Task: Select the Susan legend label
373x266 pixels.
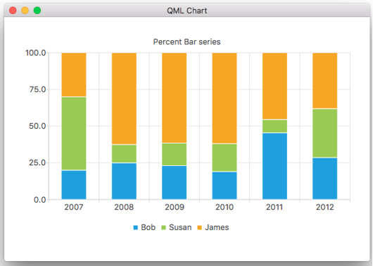Action: [x=180, y=227]
